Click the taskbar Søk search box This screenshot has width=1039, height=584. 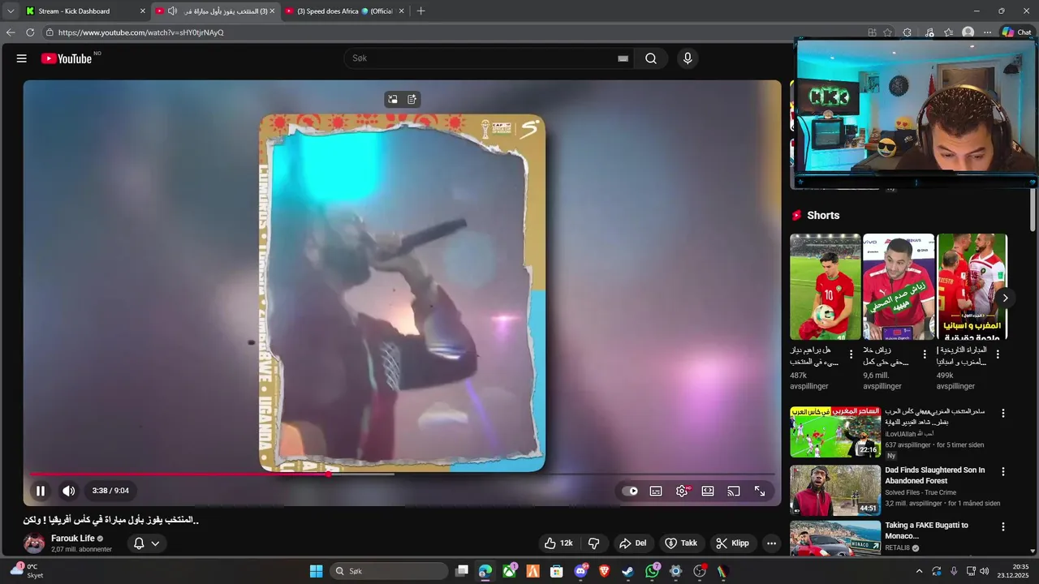click(388, 571)
